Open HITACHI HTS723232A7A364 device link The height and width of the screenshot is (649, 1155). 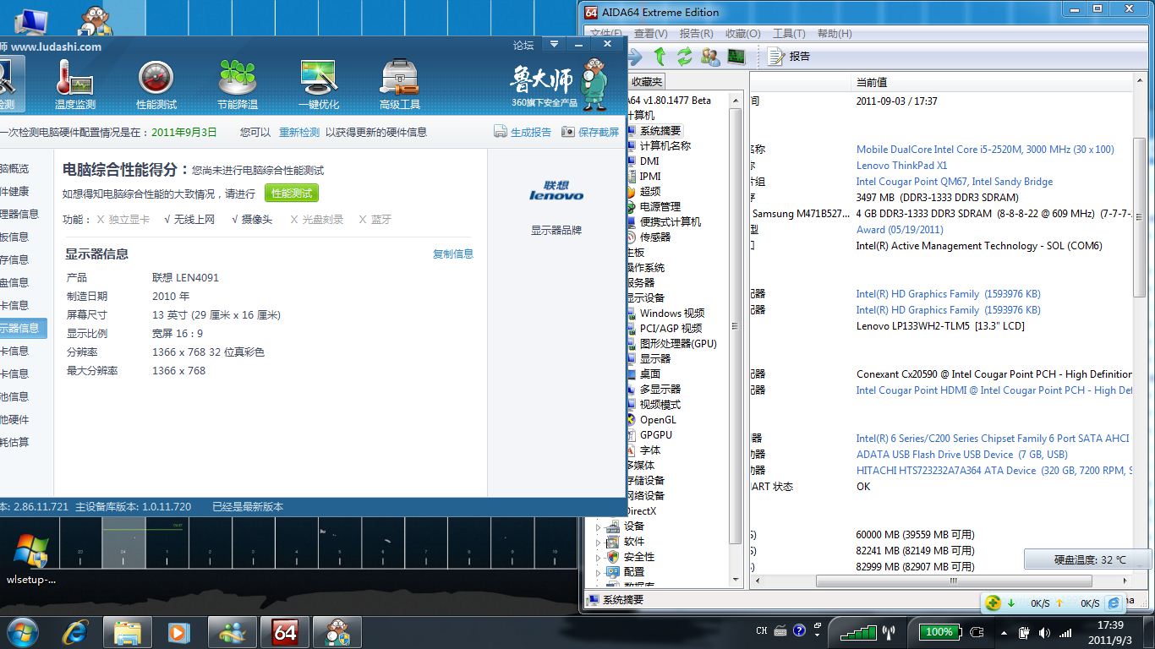coord(994,471)
